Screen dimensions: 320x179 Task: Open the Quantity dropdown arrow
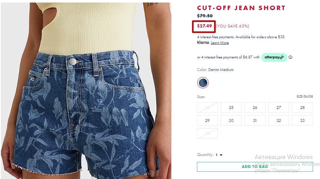tap(221, 155)
